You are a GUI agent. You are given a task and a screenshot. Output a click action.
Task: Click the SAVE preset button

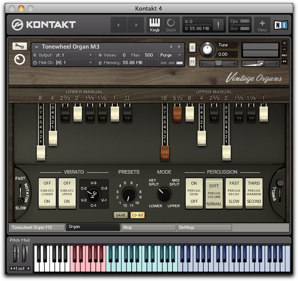120,215
